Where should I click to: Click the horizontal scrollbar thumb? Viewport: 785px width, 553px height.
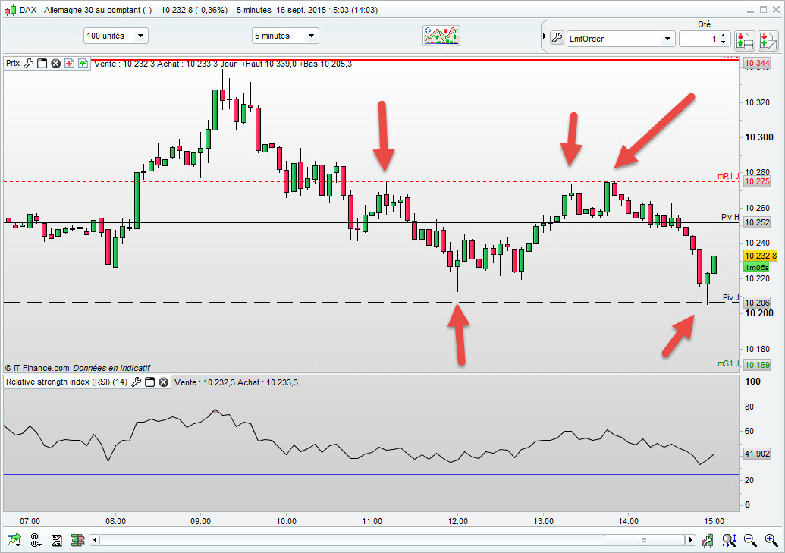[644, 539]
